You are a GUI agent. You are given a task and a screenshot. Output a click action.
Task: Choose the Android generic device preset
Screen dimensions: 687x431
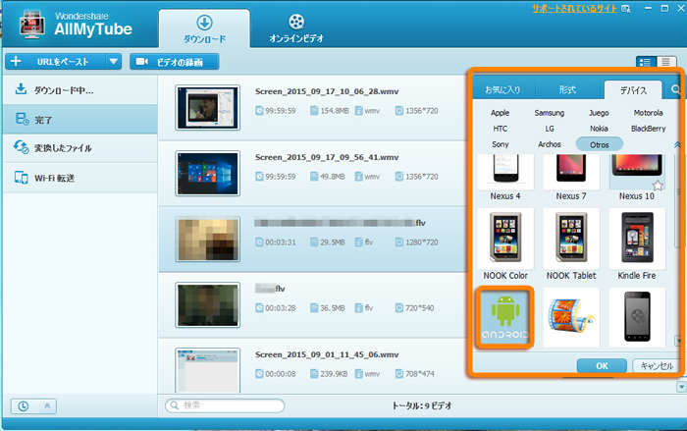click(505, 317)
